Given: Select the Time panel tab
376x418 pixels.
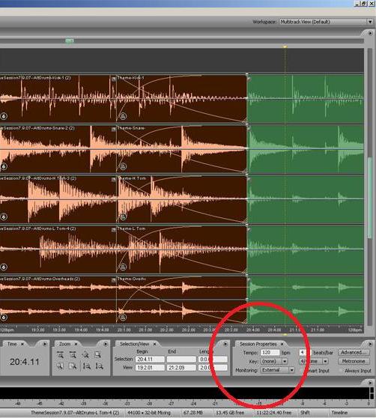Looking at the screenshot, I should [x=12, y=344].
